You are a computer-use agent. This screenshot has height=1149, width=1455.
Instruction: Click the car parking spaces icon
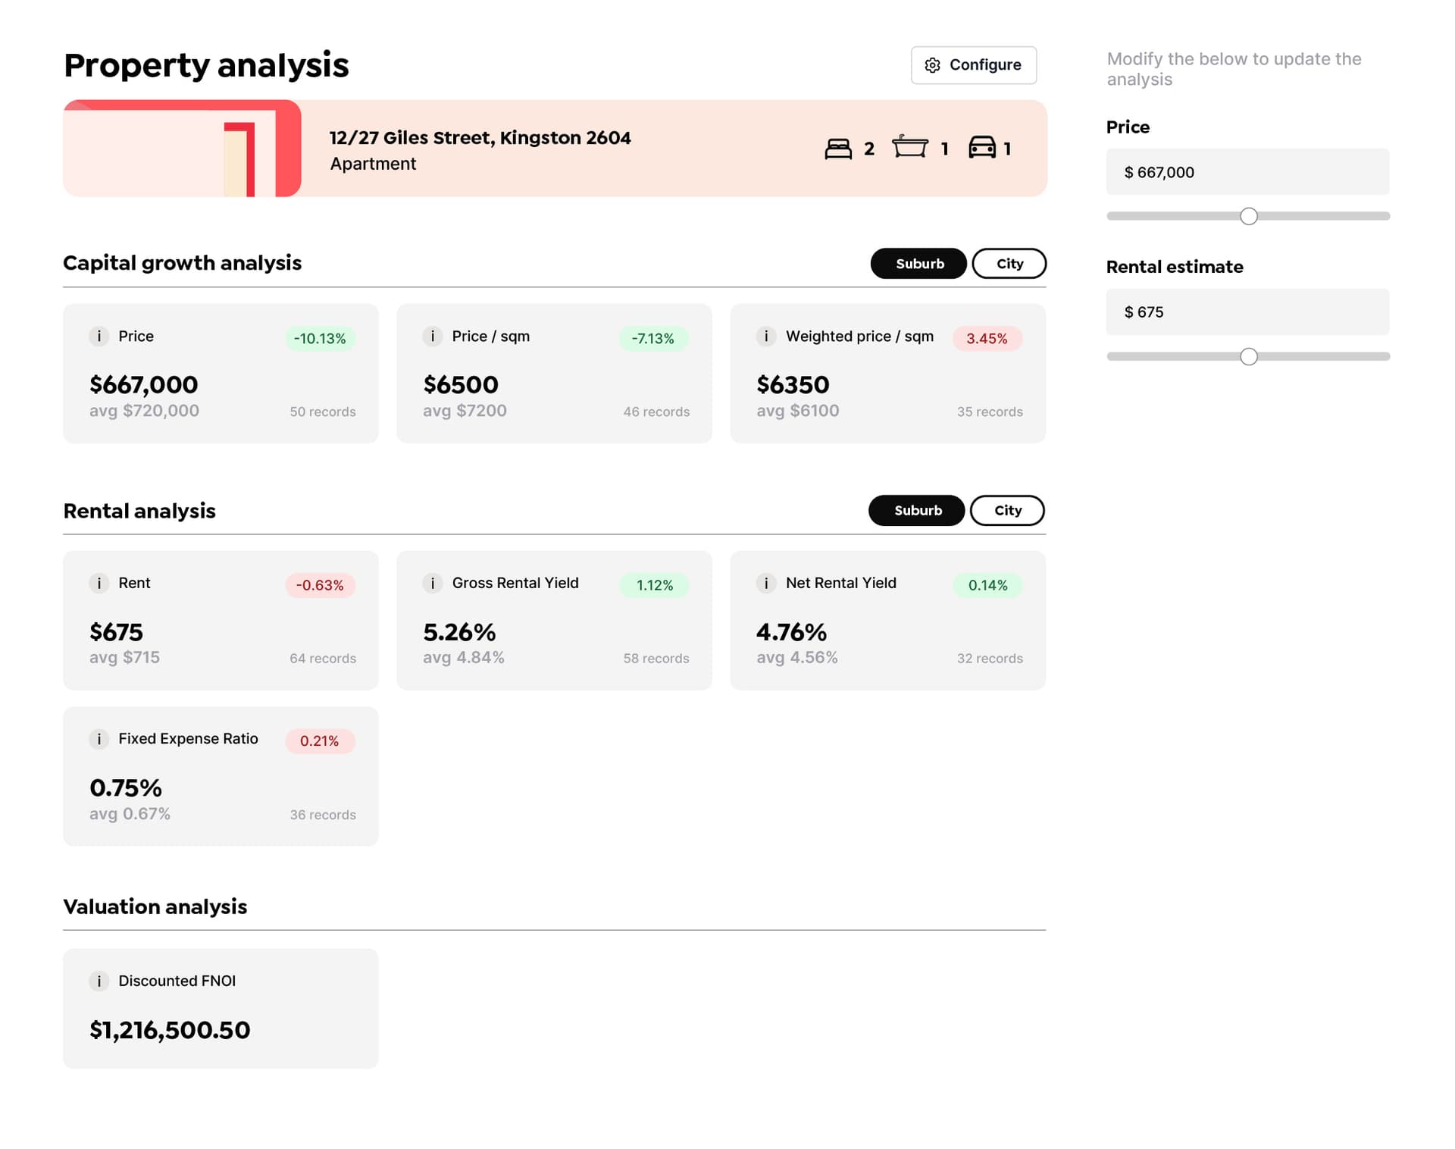981,148
